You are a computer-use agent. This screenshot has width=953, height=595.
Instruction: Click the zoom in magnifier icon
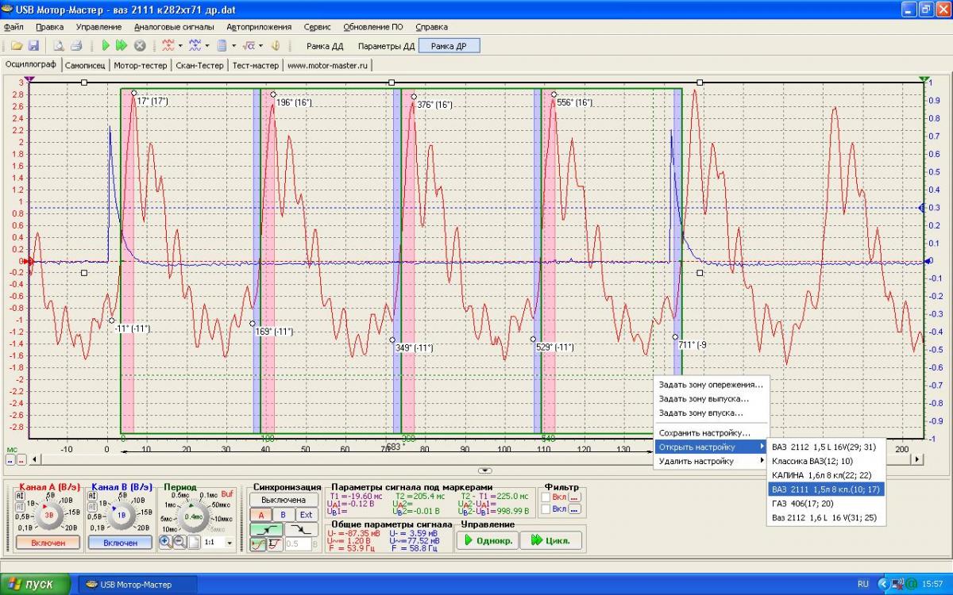165,542
